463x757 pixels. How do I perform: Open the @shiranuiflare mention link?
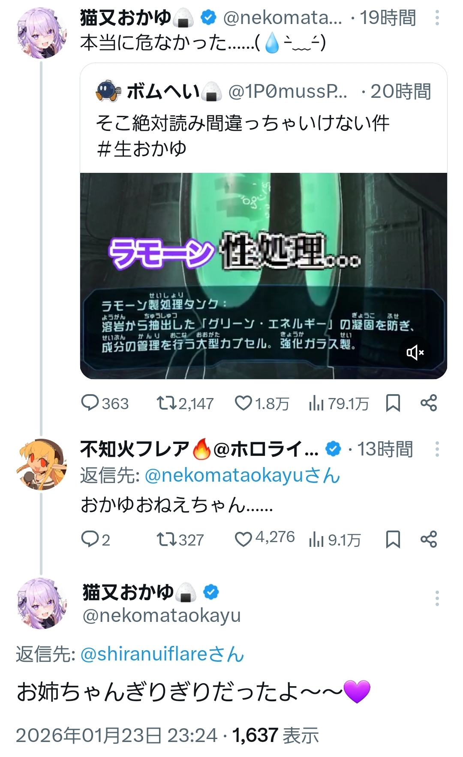(x=144, y=654)
